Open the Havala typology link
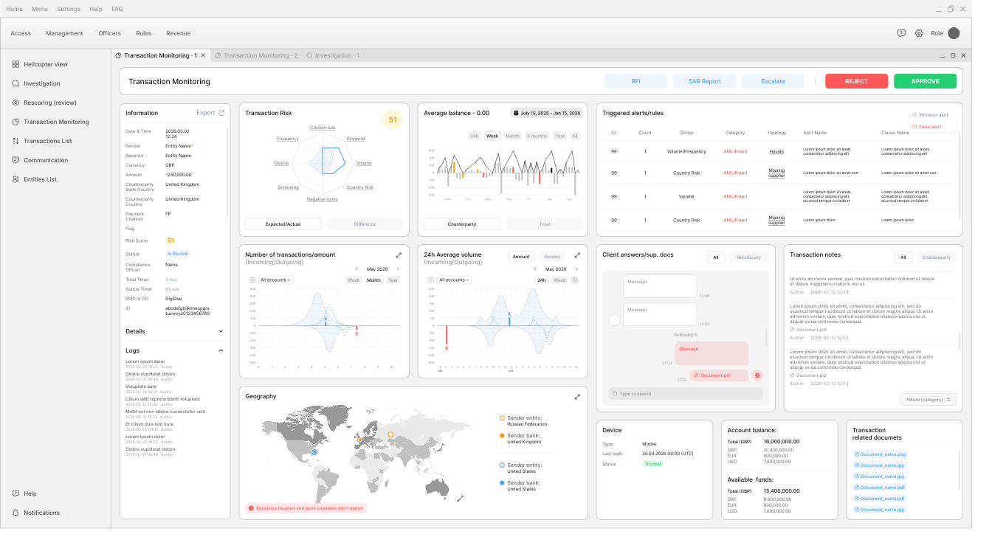The width and height of the screenshot is (992, 537). tap(776, 152)
